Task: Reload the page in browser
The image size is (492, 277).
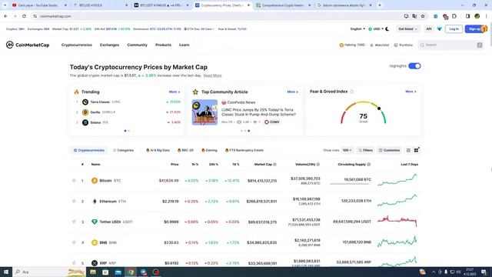Action: pos(24,16)
